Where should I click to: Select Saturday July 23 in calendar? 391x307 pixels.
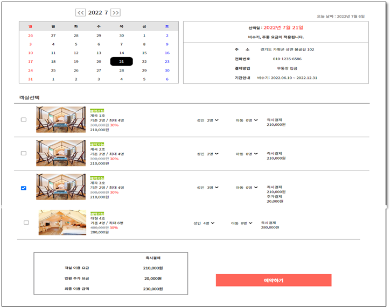pyautogui.click(x=167, y=61)
